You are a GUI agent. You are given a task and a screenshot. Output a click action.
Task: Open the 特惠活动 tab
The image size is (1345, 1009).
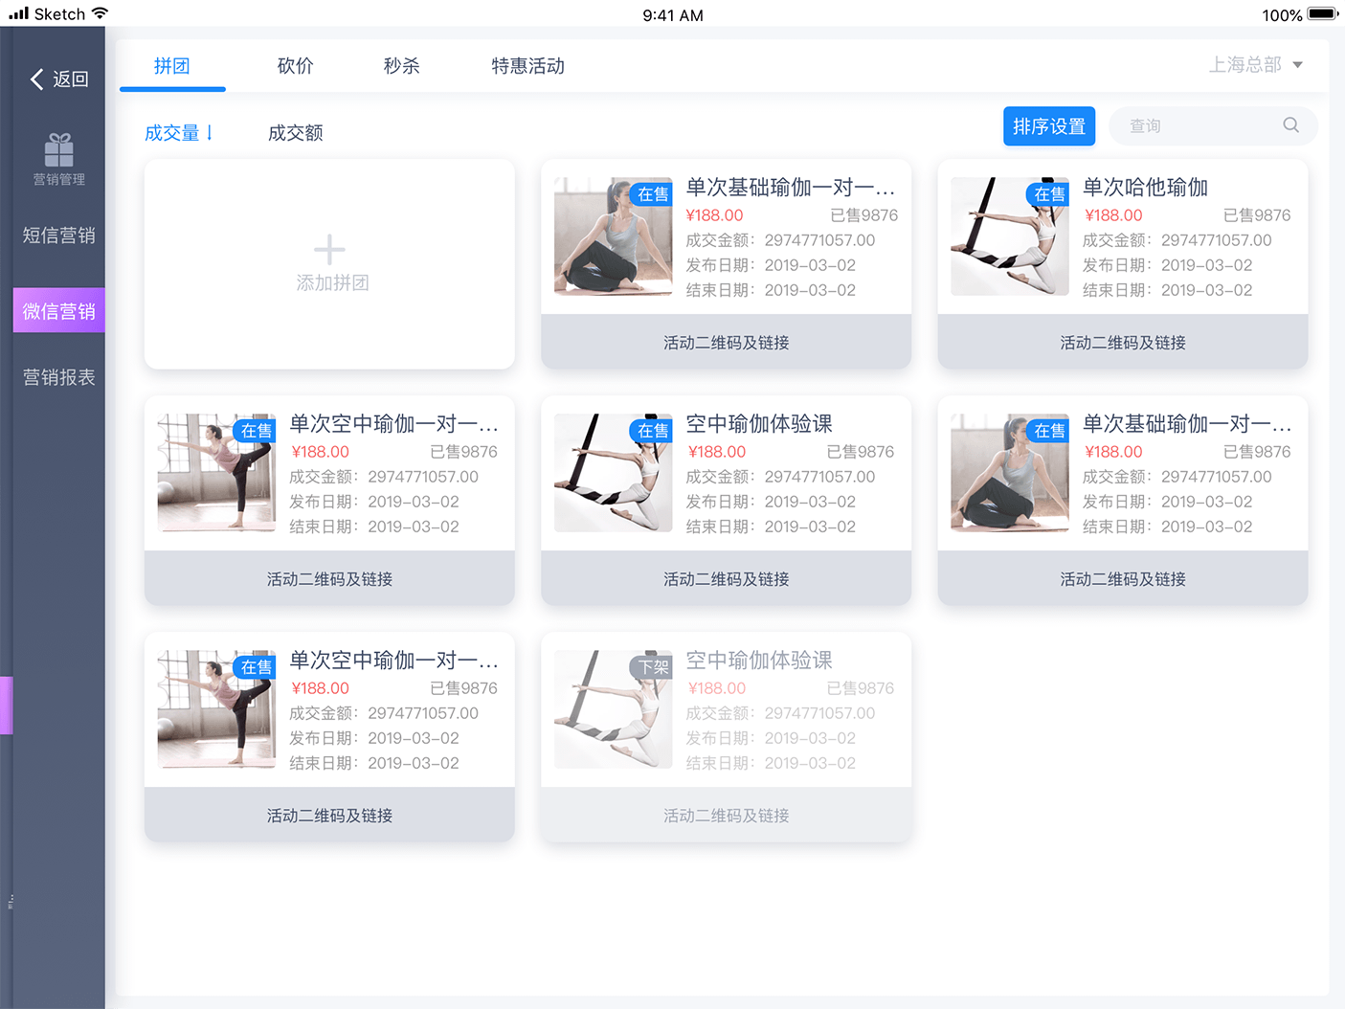527,66
